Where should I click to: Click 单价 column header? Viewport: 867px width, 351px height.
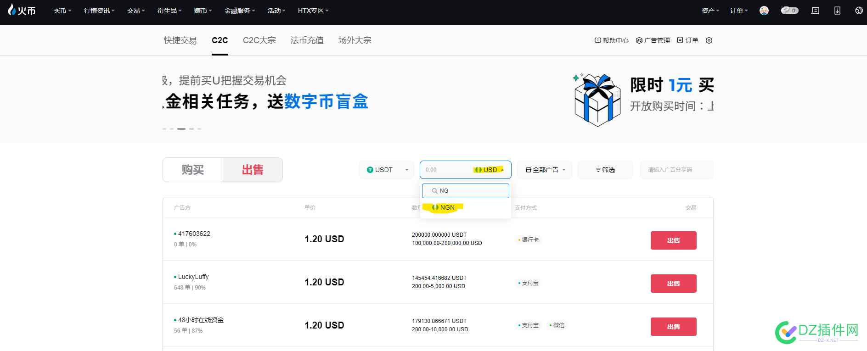pos(310,208)
